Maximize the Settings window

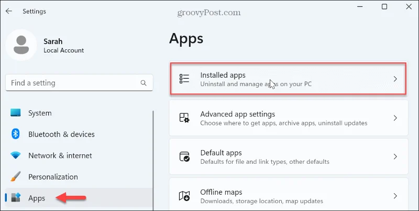tap(384, 6)
